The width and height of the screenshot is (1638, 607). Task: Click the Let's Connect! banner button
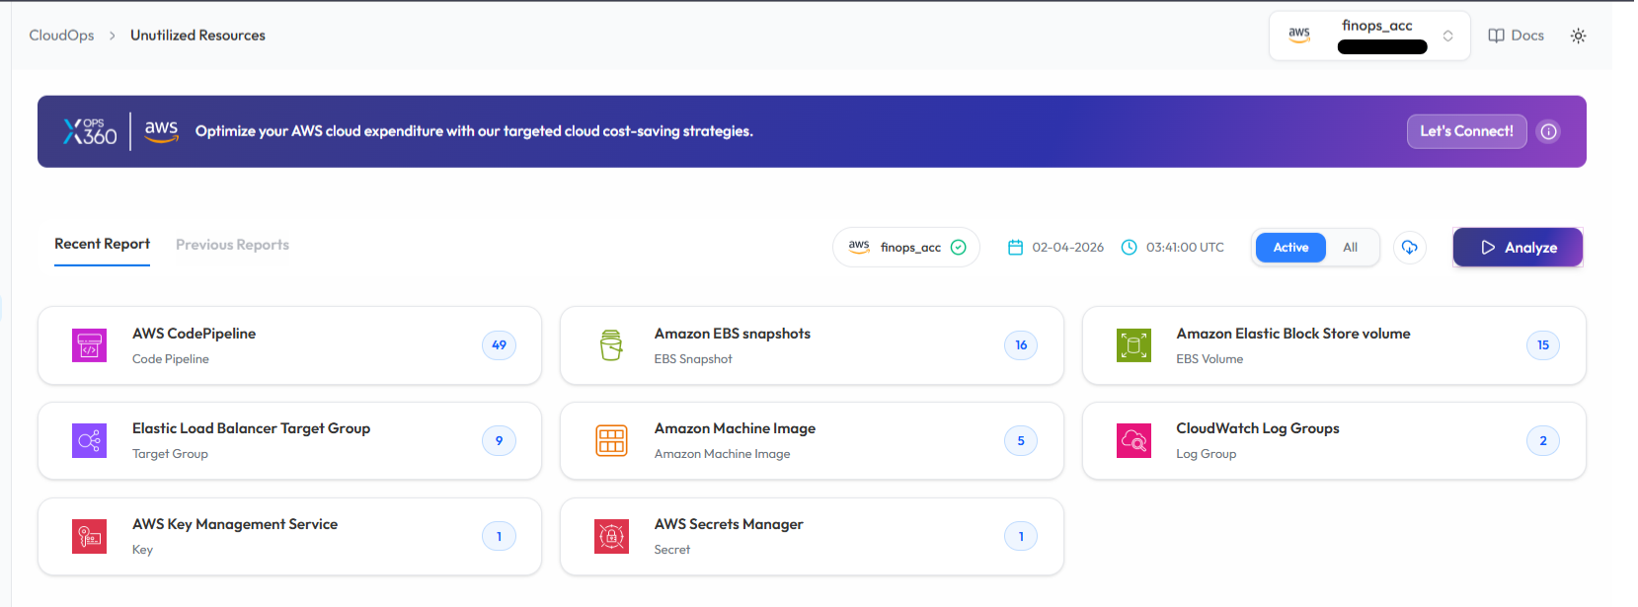[1466, 131]
